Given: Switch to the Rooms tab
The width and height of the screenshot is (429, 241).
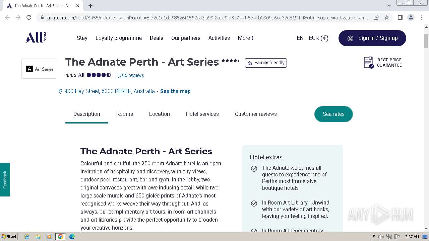Looking at the screenshot, I should [124, 114].
